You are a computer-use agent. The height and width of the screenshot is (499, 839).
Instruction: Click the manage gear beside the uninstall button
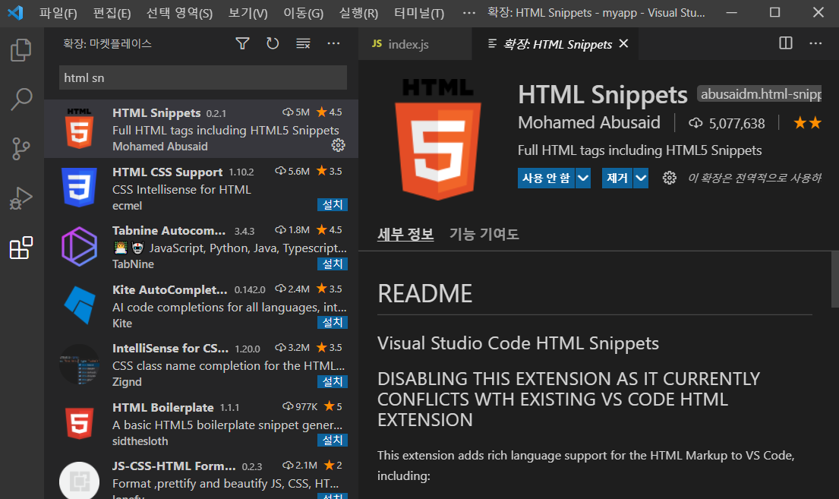(670, 178)
